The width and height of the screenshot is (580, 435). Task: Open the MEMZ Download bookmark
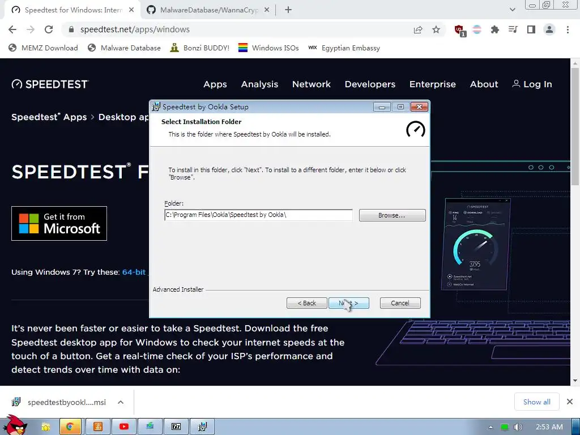click(43, 48)
